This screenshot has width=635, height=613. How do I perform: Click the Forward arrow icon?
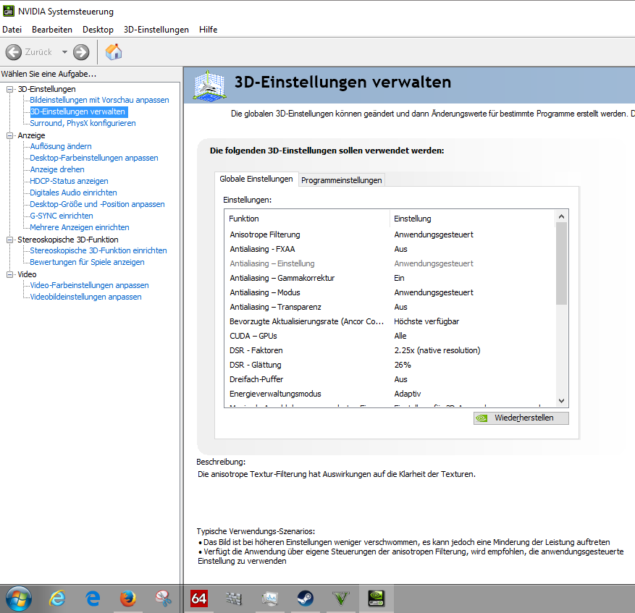point(81,52)
